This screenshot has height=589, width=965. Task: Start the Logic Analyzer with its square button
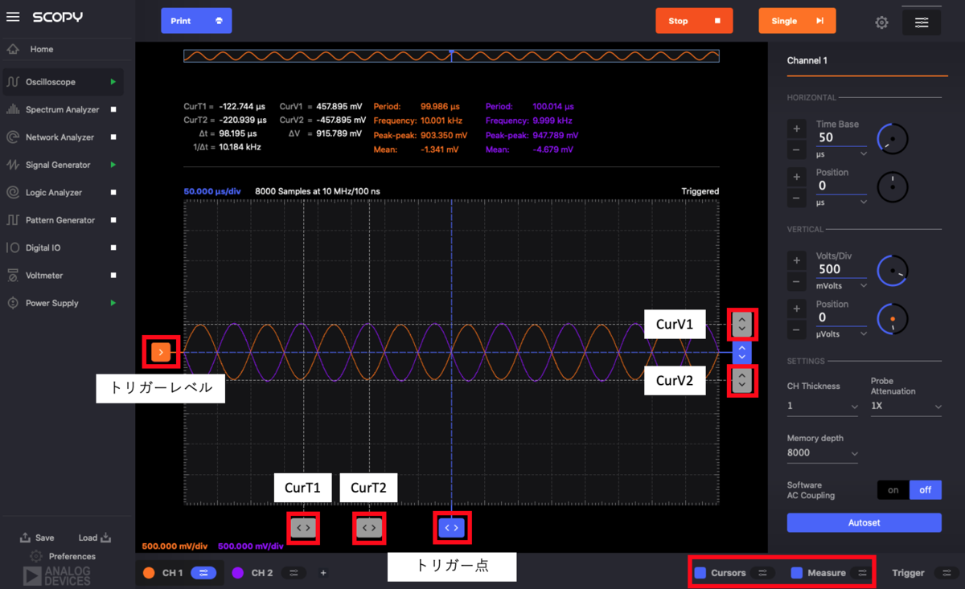[113, 193]
